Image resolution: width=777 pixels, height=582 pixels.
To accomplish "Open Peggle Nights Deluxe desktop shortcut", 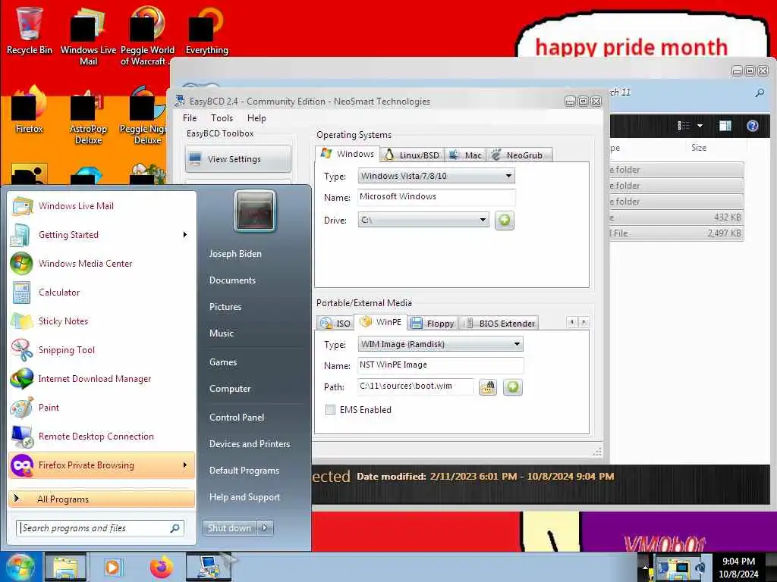I will (x=143, y=116).
